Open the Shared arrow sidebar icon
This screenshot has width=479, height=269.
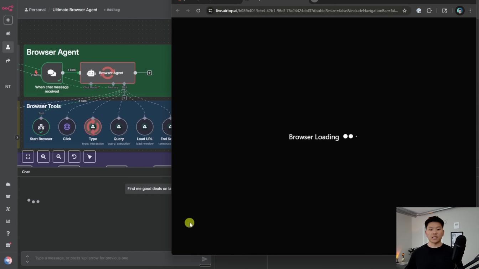click(x=8, y=61)
